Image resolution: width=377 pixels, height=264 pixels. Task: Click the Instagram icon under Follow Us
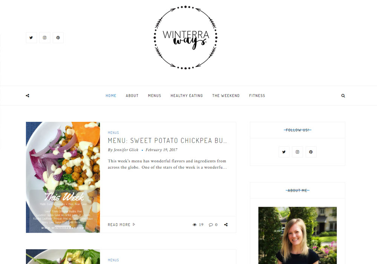(x=297, y=152)
